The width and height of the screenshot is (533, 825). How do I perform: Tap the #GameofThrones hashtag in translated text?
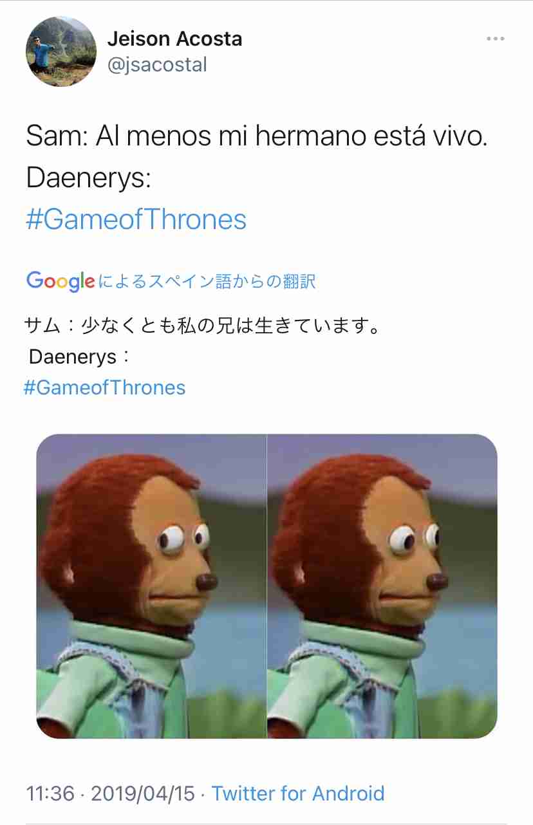(x=104, y=387)
